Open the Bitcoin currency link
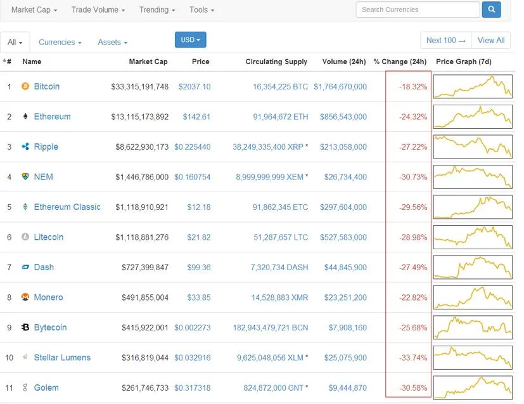524x404 pixels. [47, 86]
